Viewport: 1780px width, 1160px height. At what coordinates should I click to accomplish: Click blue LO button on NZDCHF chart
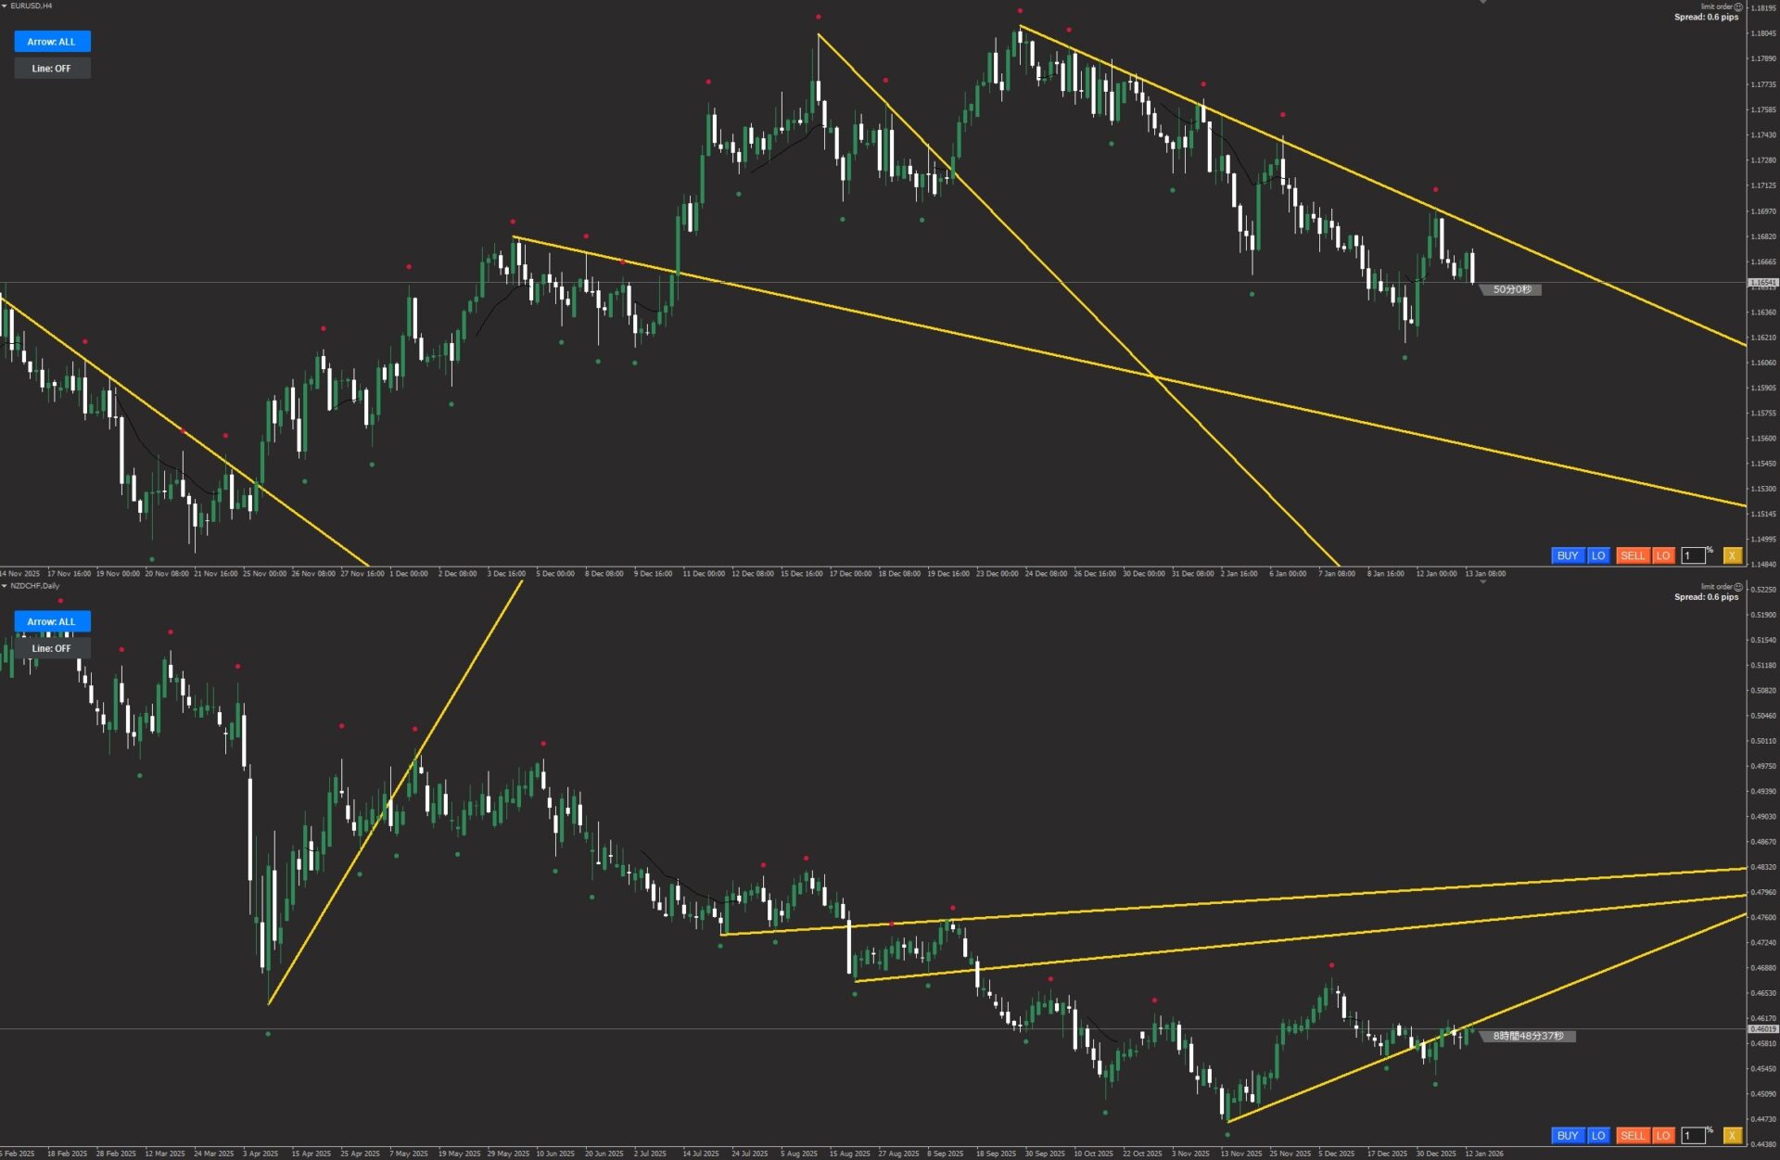click(x=1597, y=1135)
